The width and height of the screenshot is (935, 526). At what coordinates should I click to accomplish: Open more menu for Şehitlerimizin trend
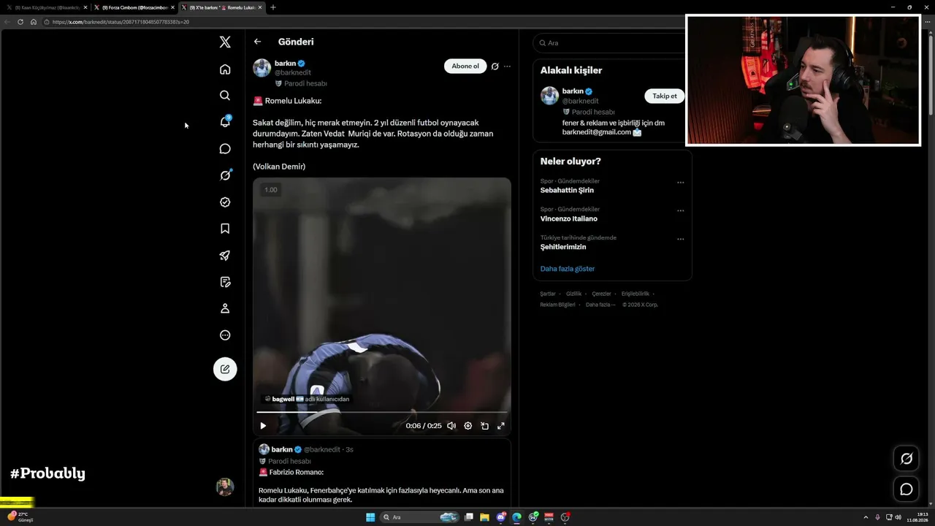coord(680,239)
